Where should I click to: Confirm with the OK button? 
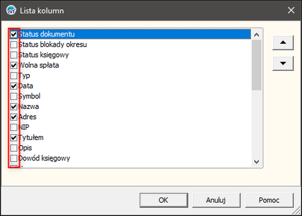point(164,200)
